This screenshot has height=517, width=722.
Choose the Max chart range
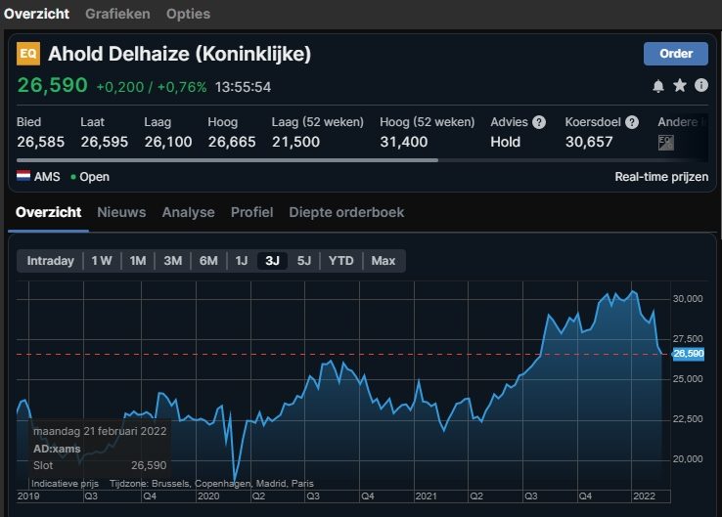pyautogui.click(x=384, y=261)
